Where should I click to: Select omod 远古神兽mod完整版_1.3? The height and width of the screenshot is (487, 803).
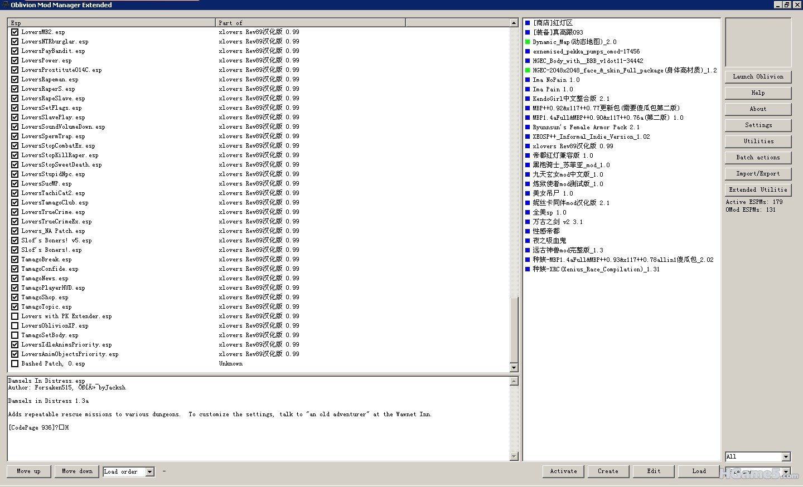568,250
